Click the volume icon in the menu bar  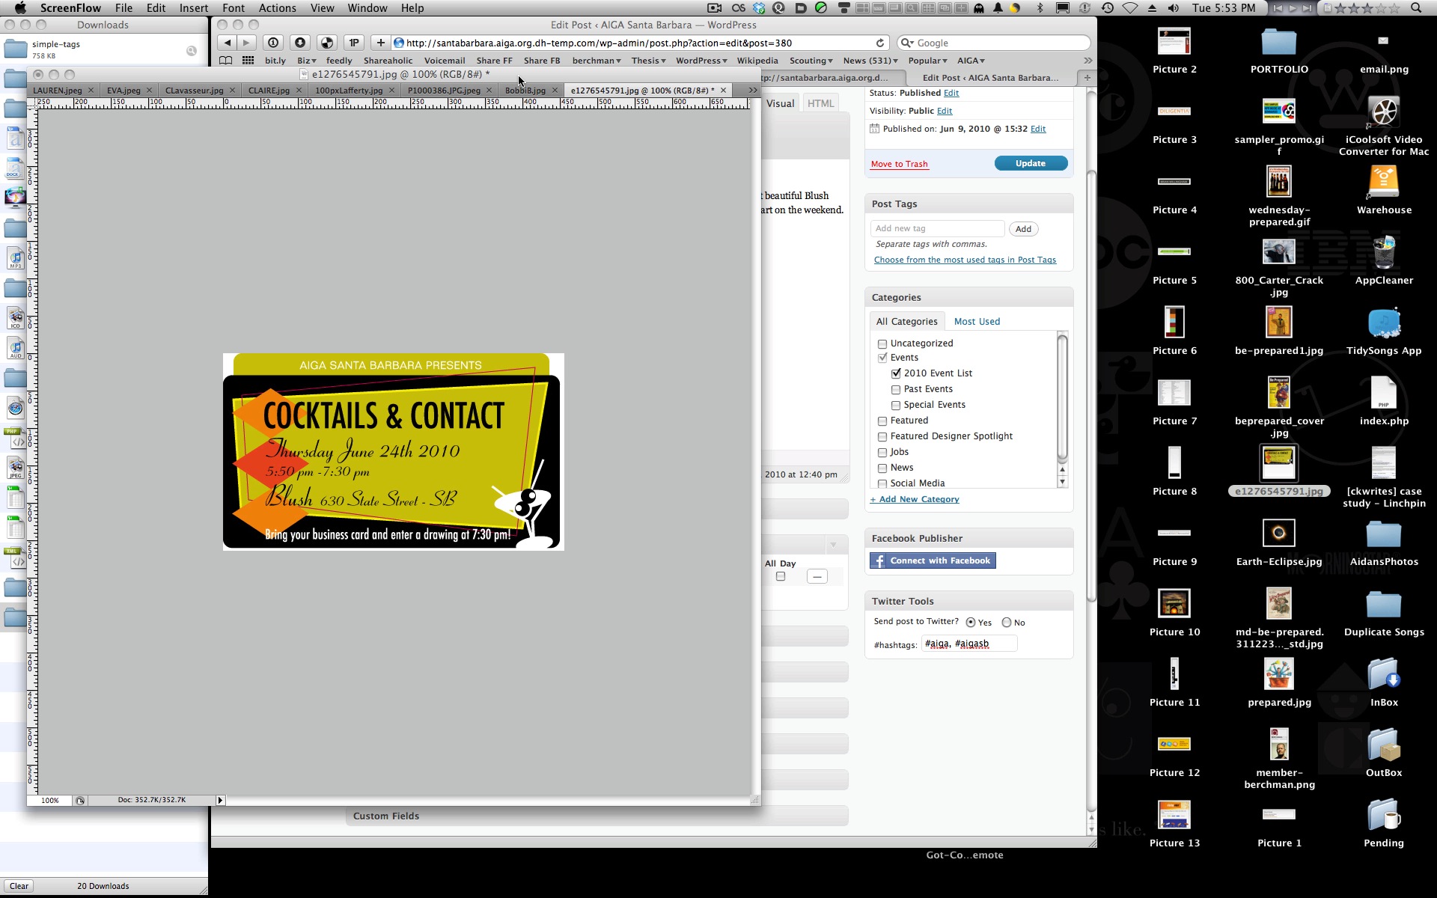(1173, 8)
